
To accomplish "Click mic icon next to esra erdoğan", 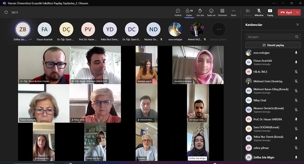I will coord(296,53).
